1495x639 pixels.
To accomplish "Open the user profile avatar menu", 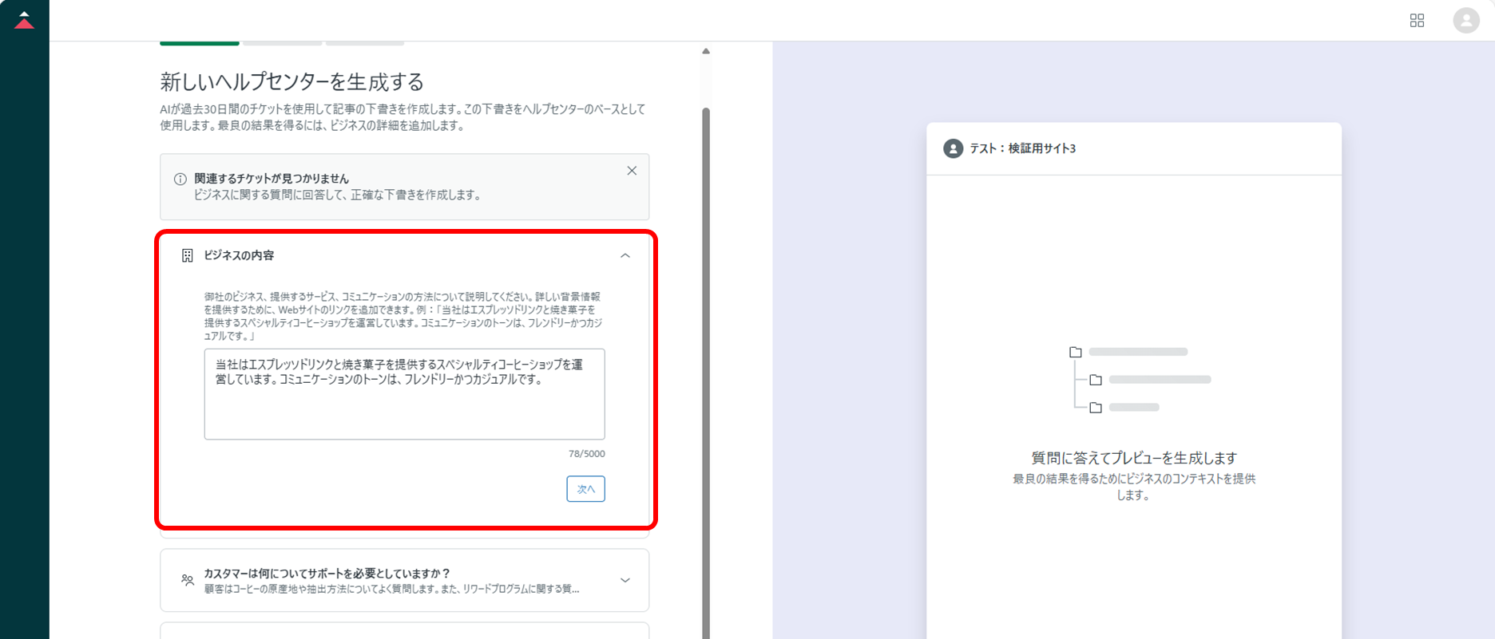I will click(1465, 21).
